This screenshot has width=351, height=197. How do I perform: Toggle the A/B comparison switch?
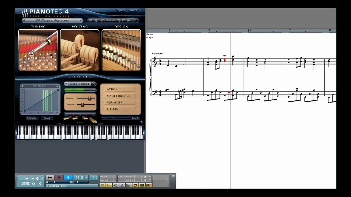(131, 21)
